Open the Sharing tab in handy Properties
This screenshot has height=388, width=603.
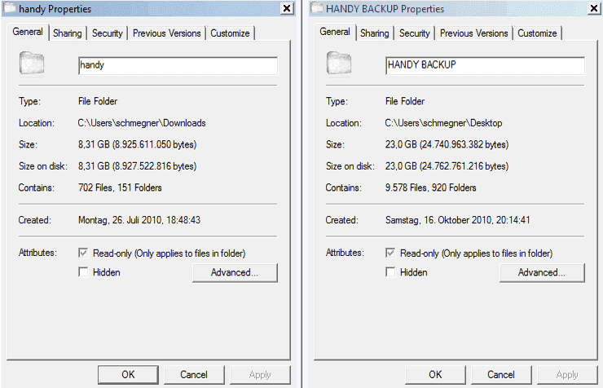68,33
